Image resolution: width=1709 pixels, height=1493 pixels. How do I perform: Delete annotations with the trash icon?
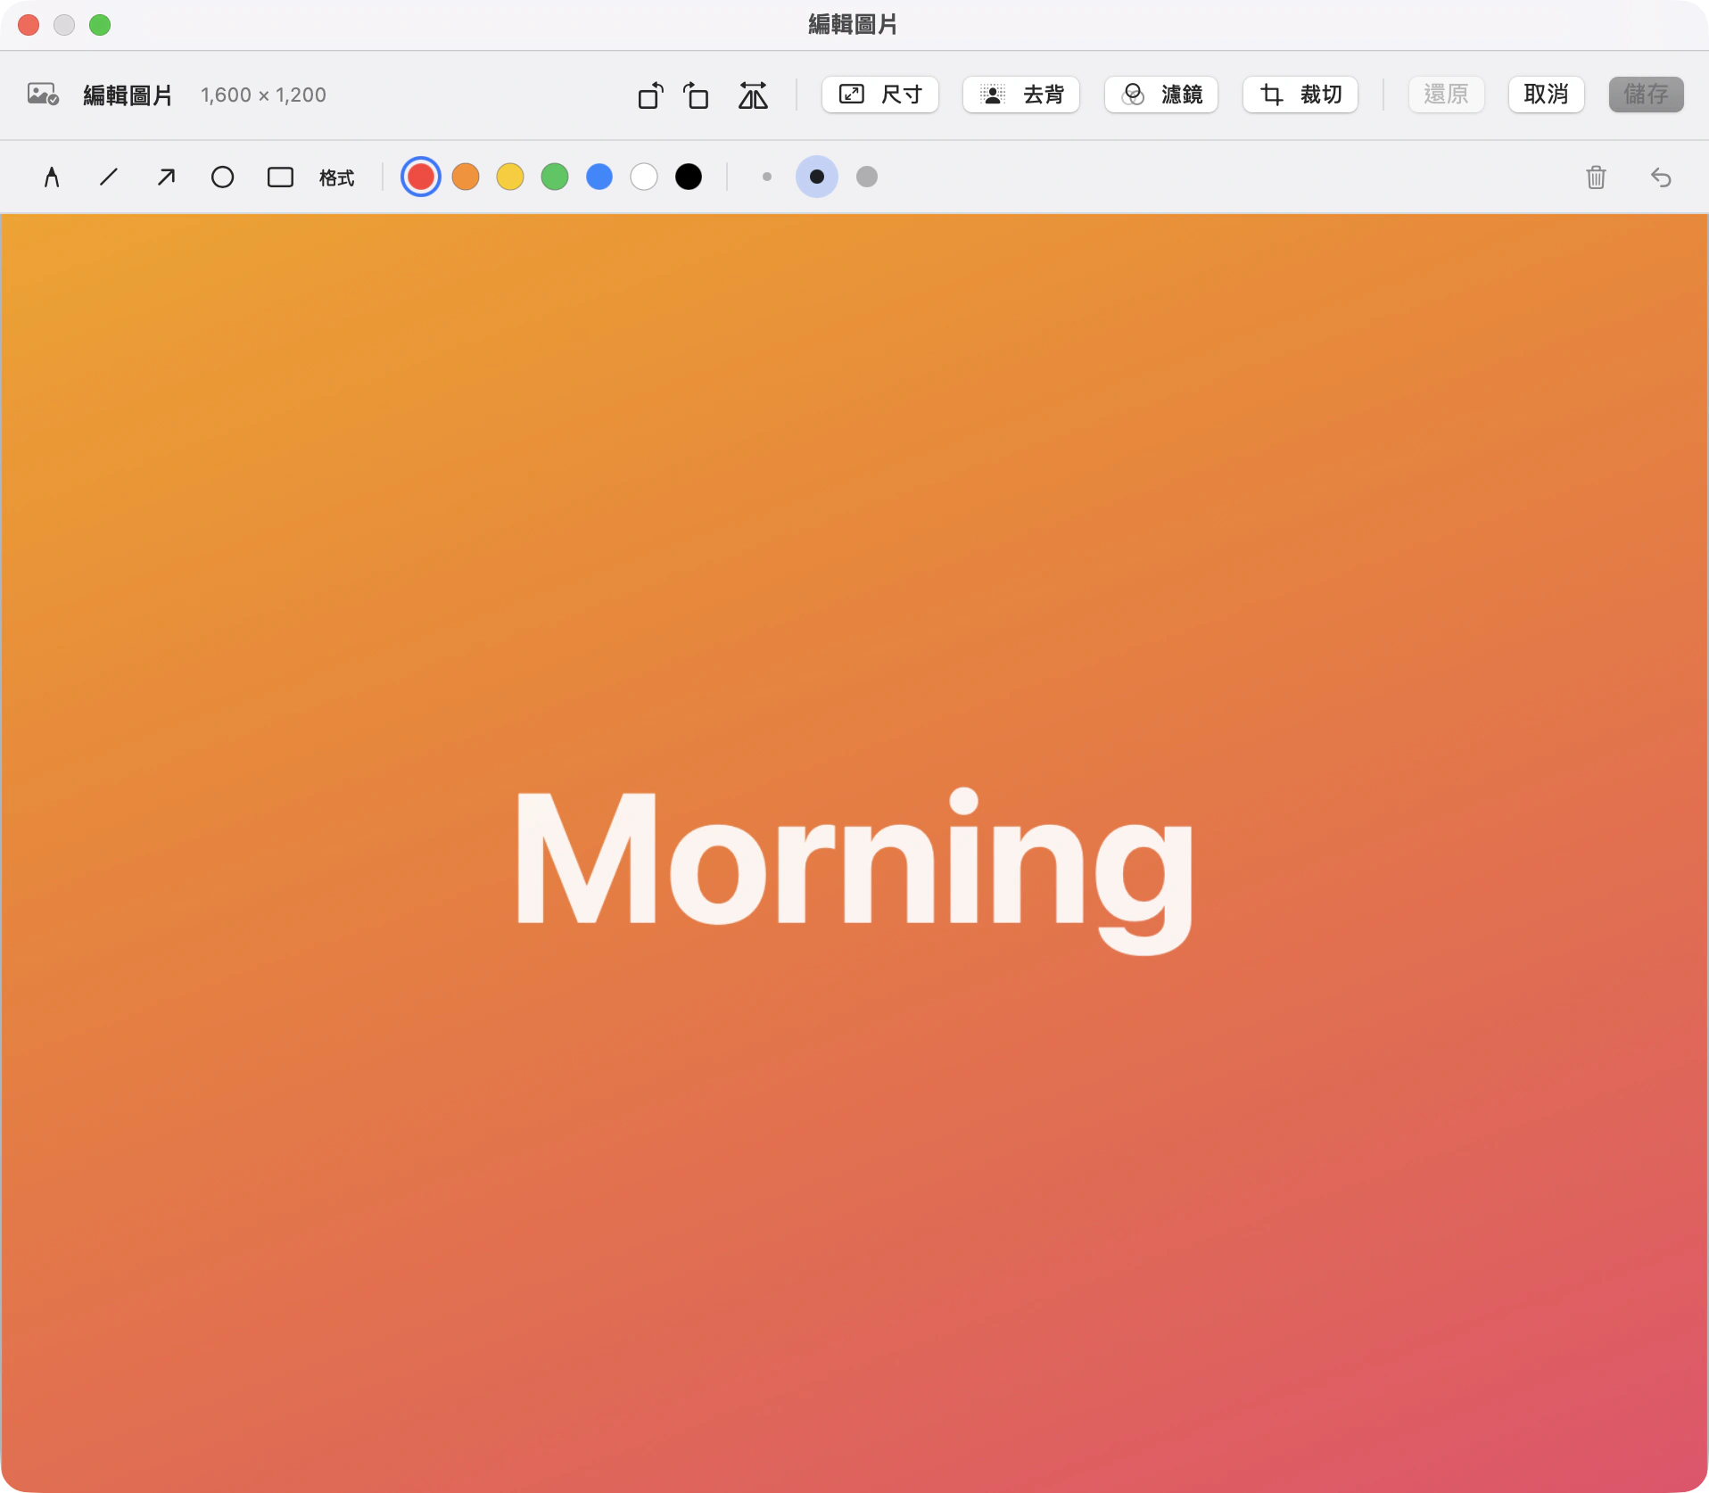tap(1597, 177)
